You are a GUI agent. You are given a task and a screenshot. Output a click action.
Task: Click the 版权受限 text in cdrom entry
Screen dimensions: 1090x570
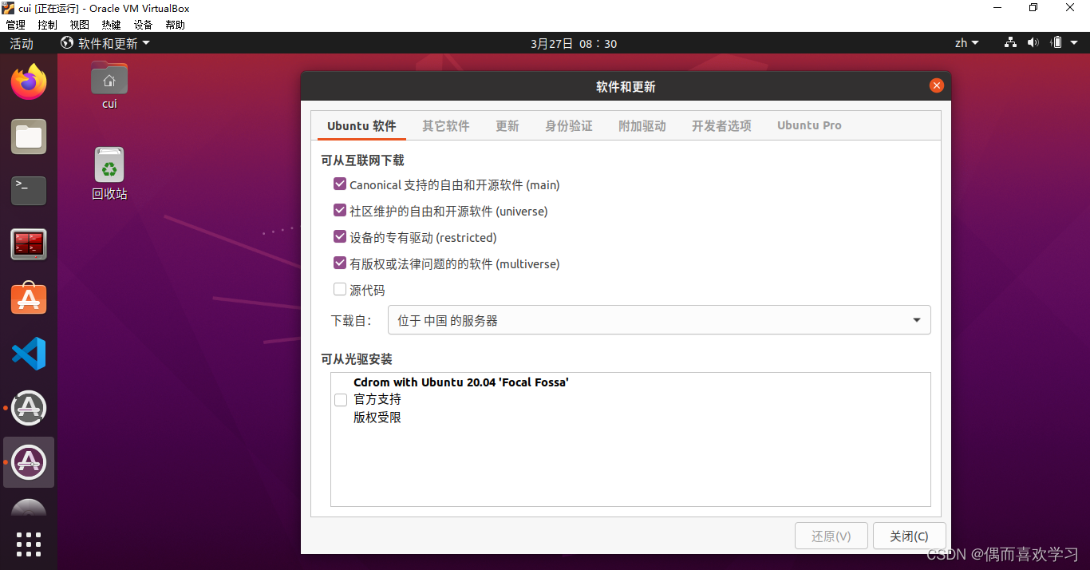[377, 418]
